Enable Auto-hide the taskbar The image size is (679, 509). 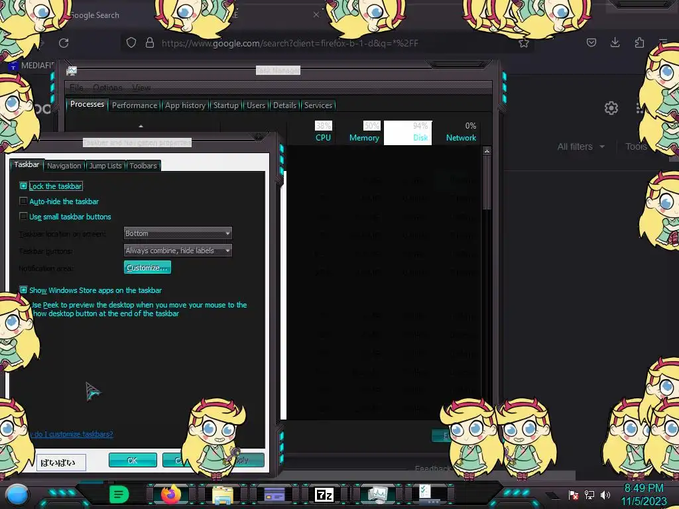(x=23, y=201)
